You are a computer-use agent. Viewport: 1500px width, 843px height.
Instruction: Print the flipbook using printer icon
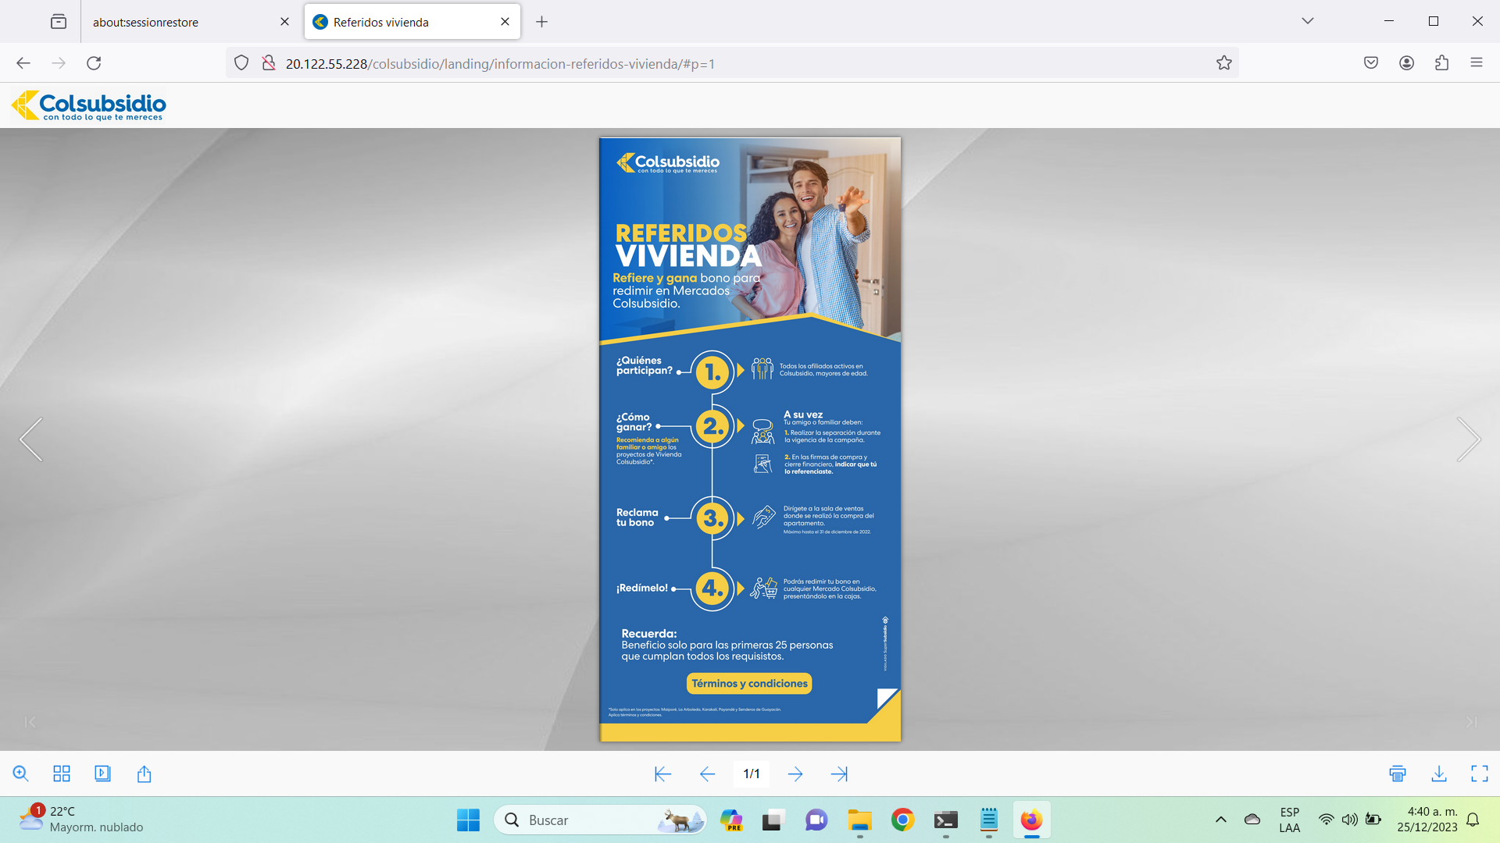click(x=1398, y=774)
